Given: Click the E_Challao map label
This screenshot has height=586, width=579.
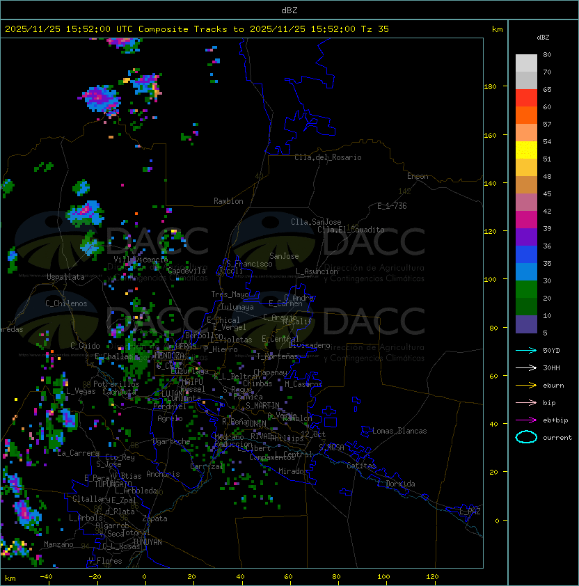Looking at the screenshot, I should click(112, 356).
